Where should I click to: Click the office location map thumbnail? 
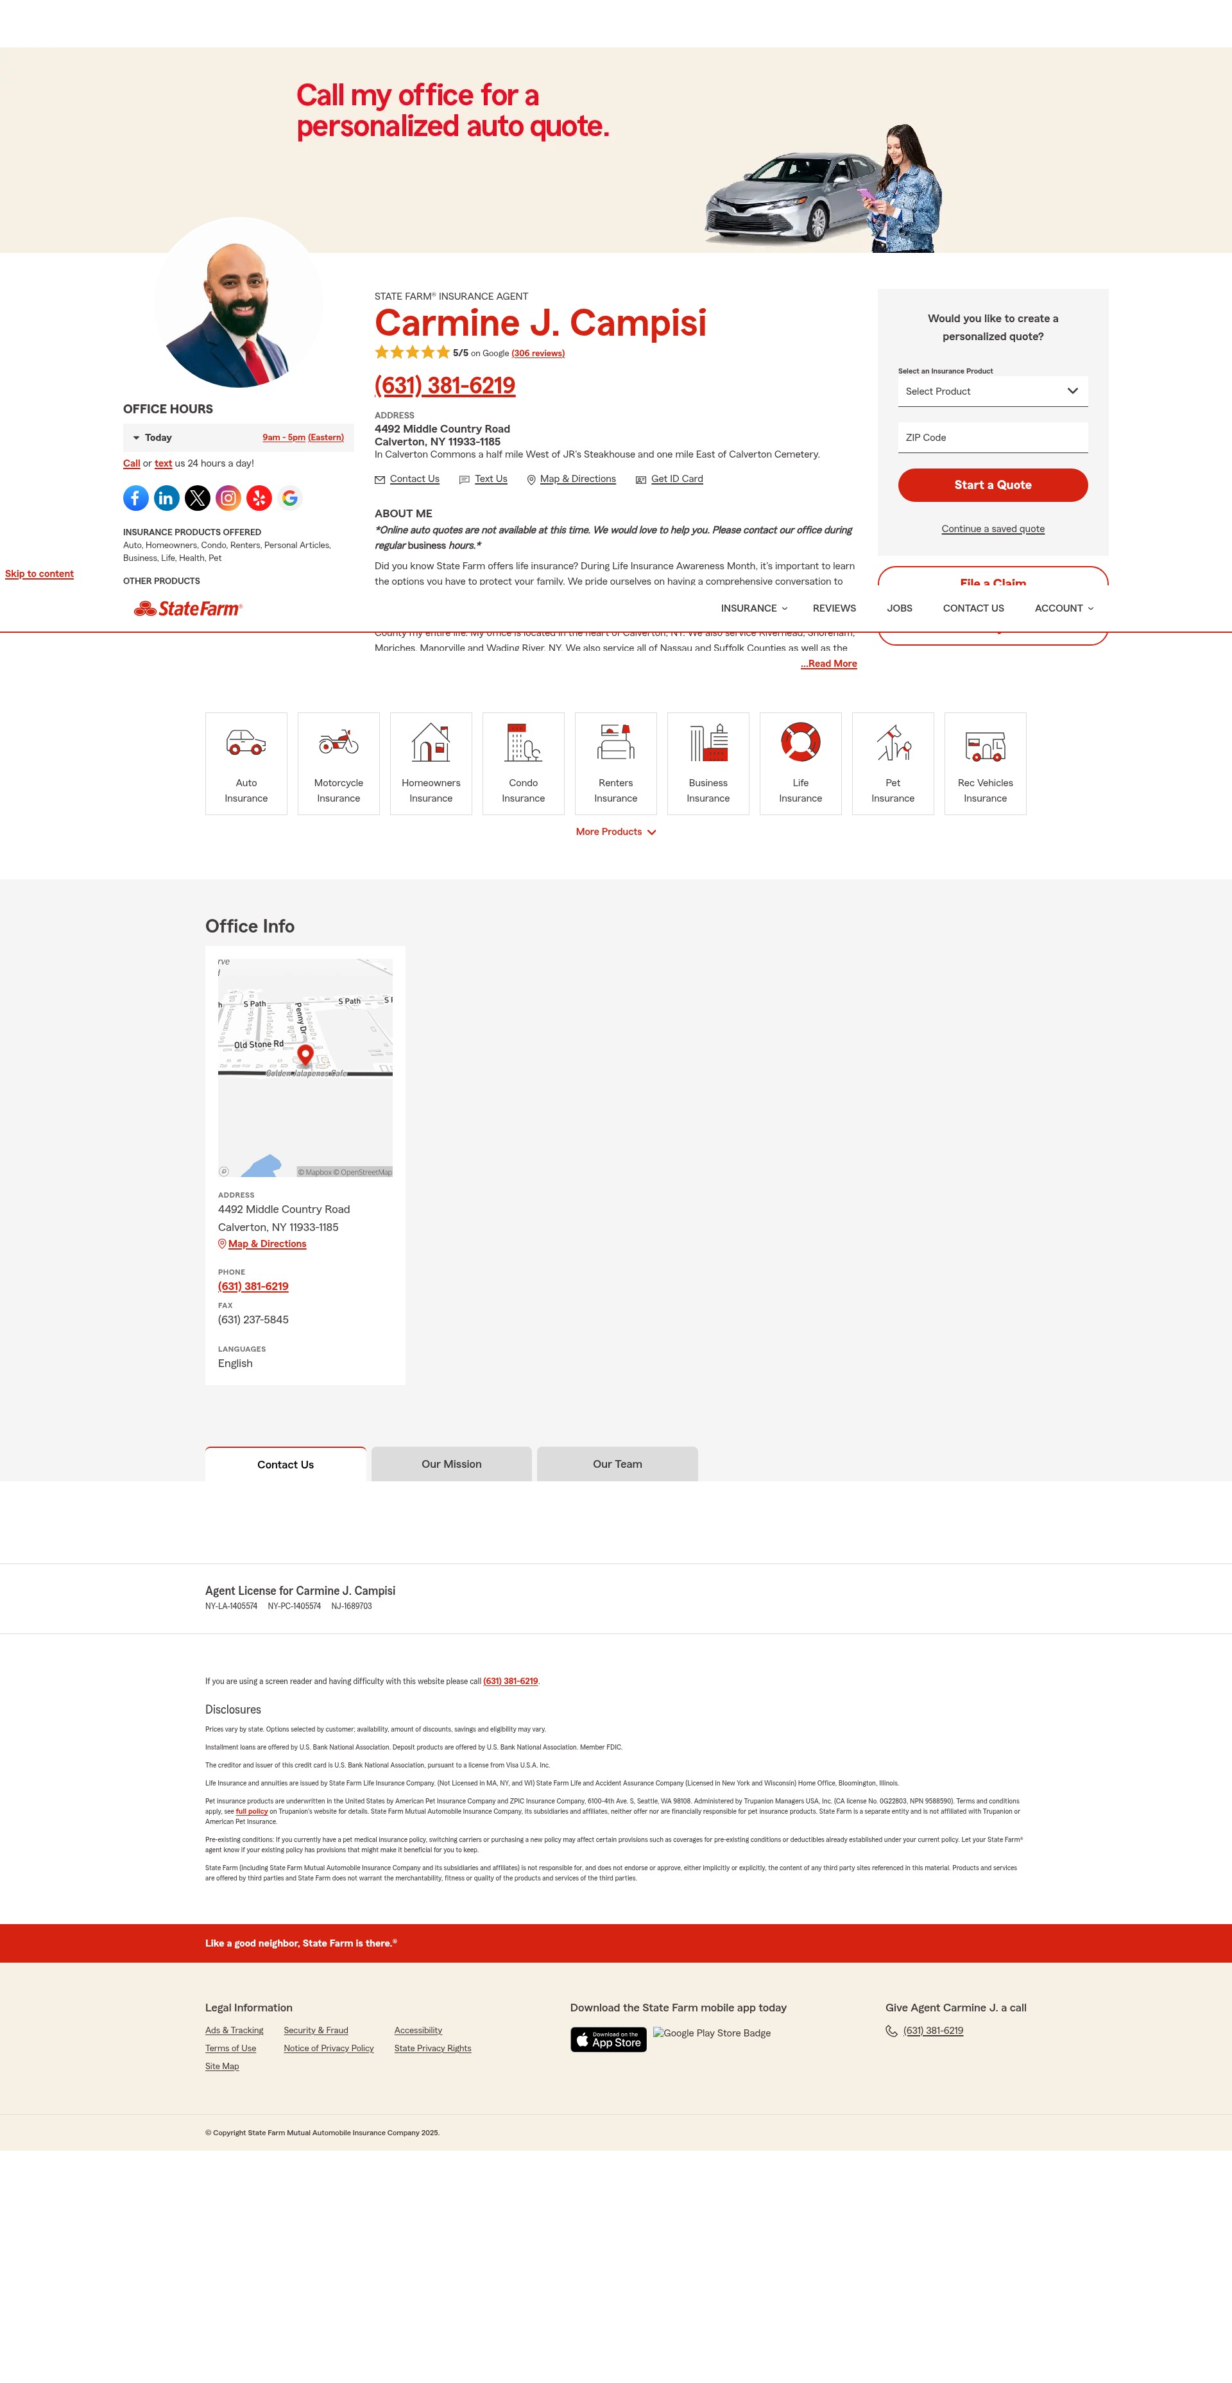pos(305,1067)
